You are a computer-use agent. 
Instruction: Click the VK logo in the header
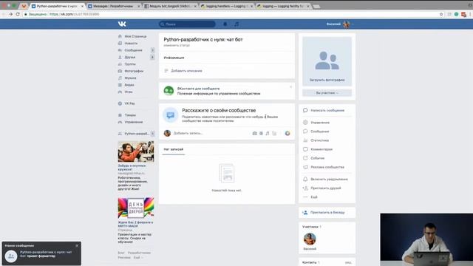(x=122, y=24)
